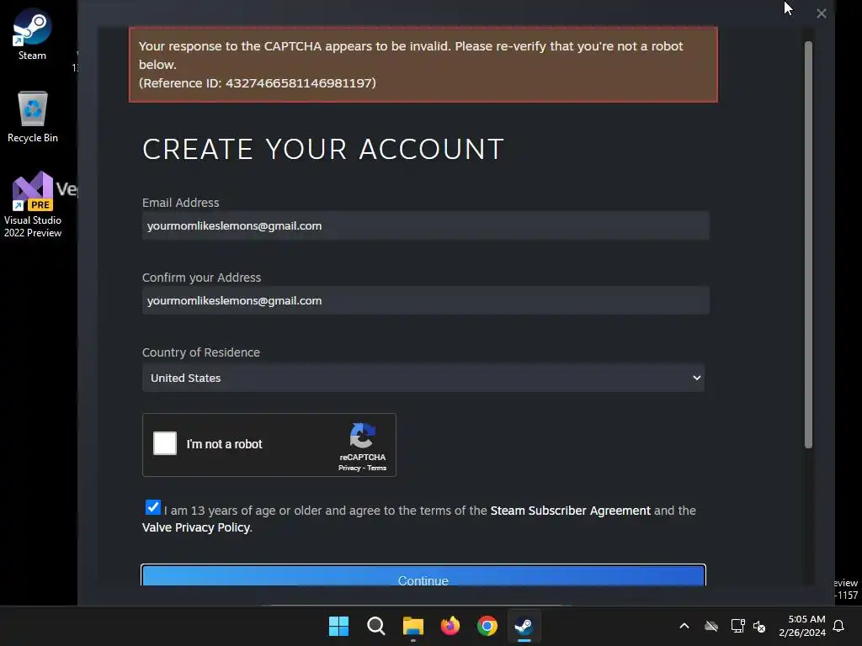Select the Steam taskbar icon
Image resolution: width=862 pixels, height=646 pixels.
pyautogui.click(x=524, y=626)
